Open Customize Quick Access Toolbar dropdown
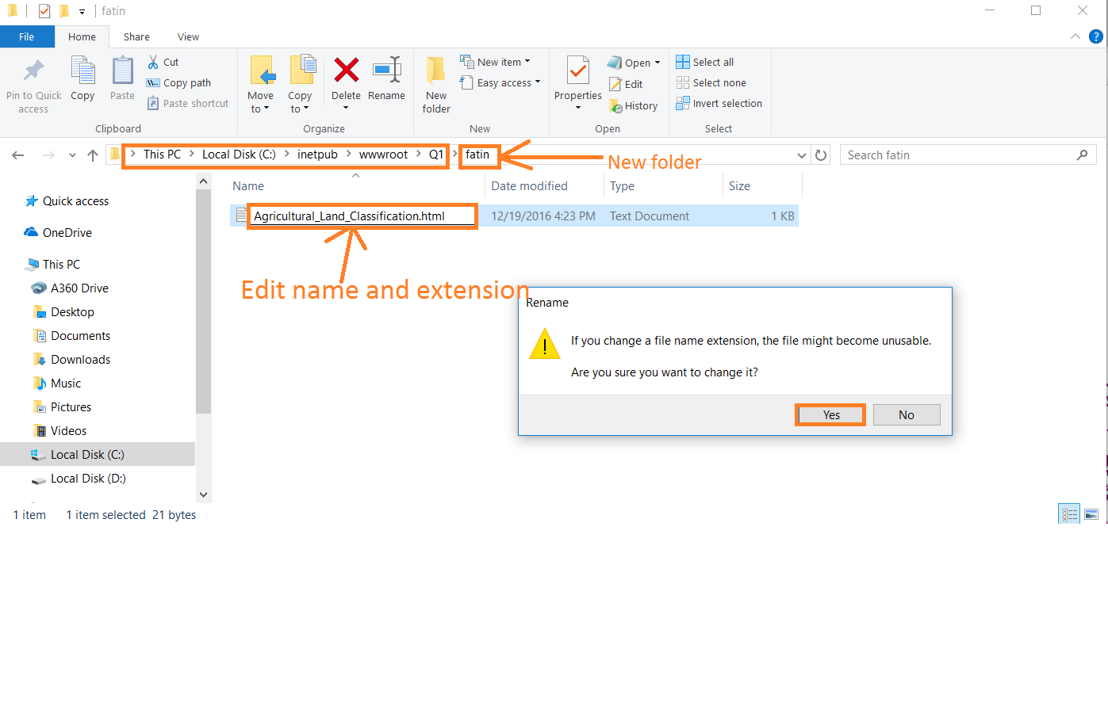1108x706 pixels. click(x=82, y=12)
